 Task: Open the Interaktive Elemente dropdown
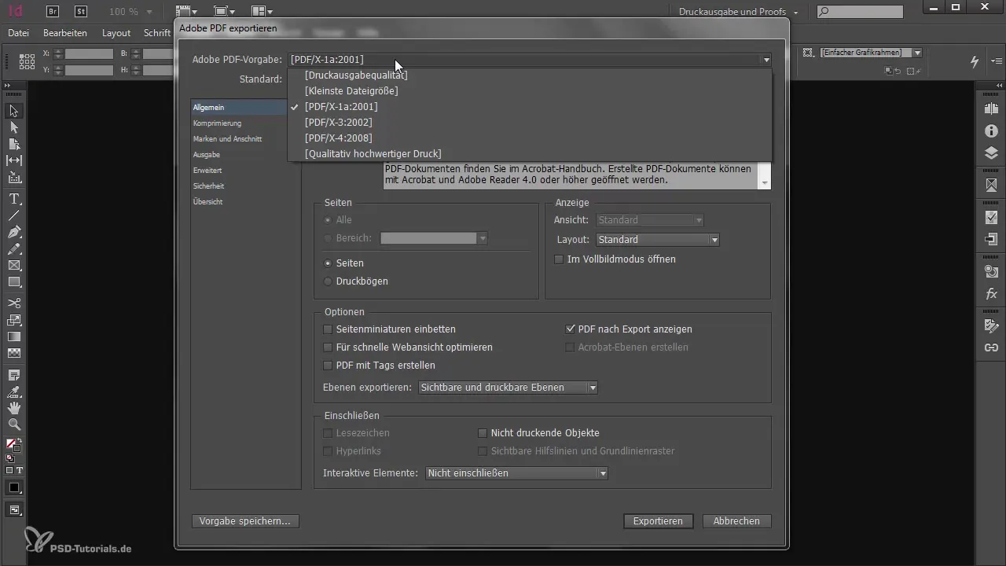click(x=516, y=473)
